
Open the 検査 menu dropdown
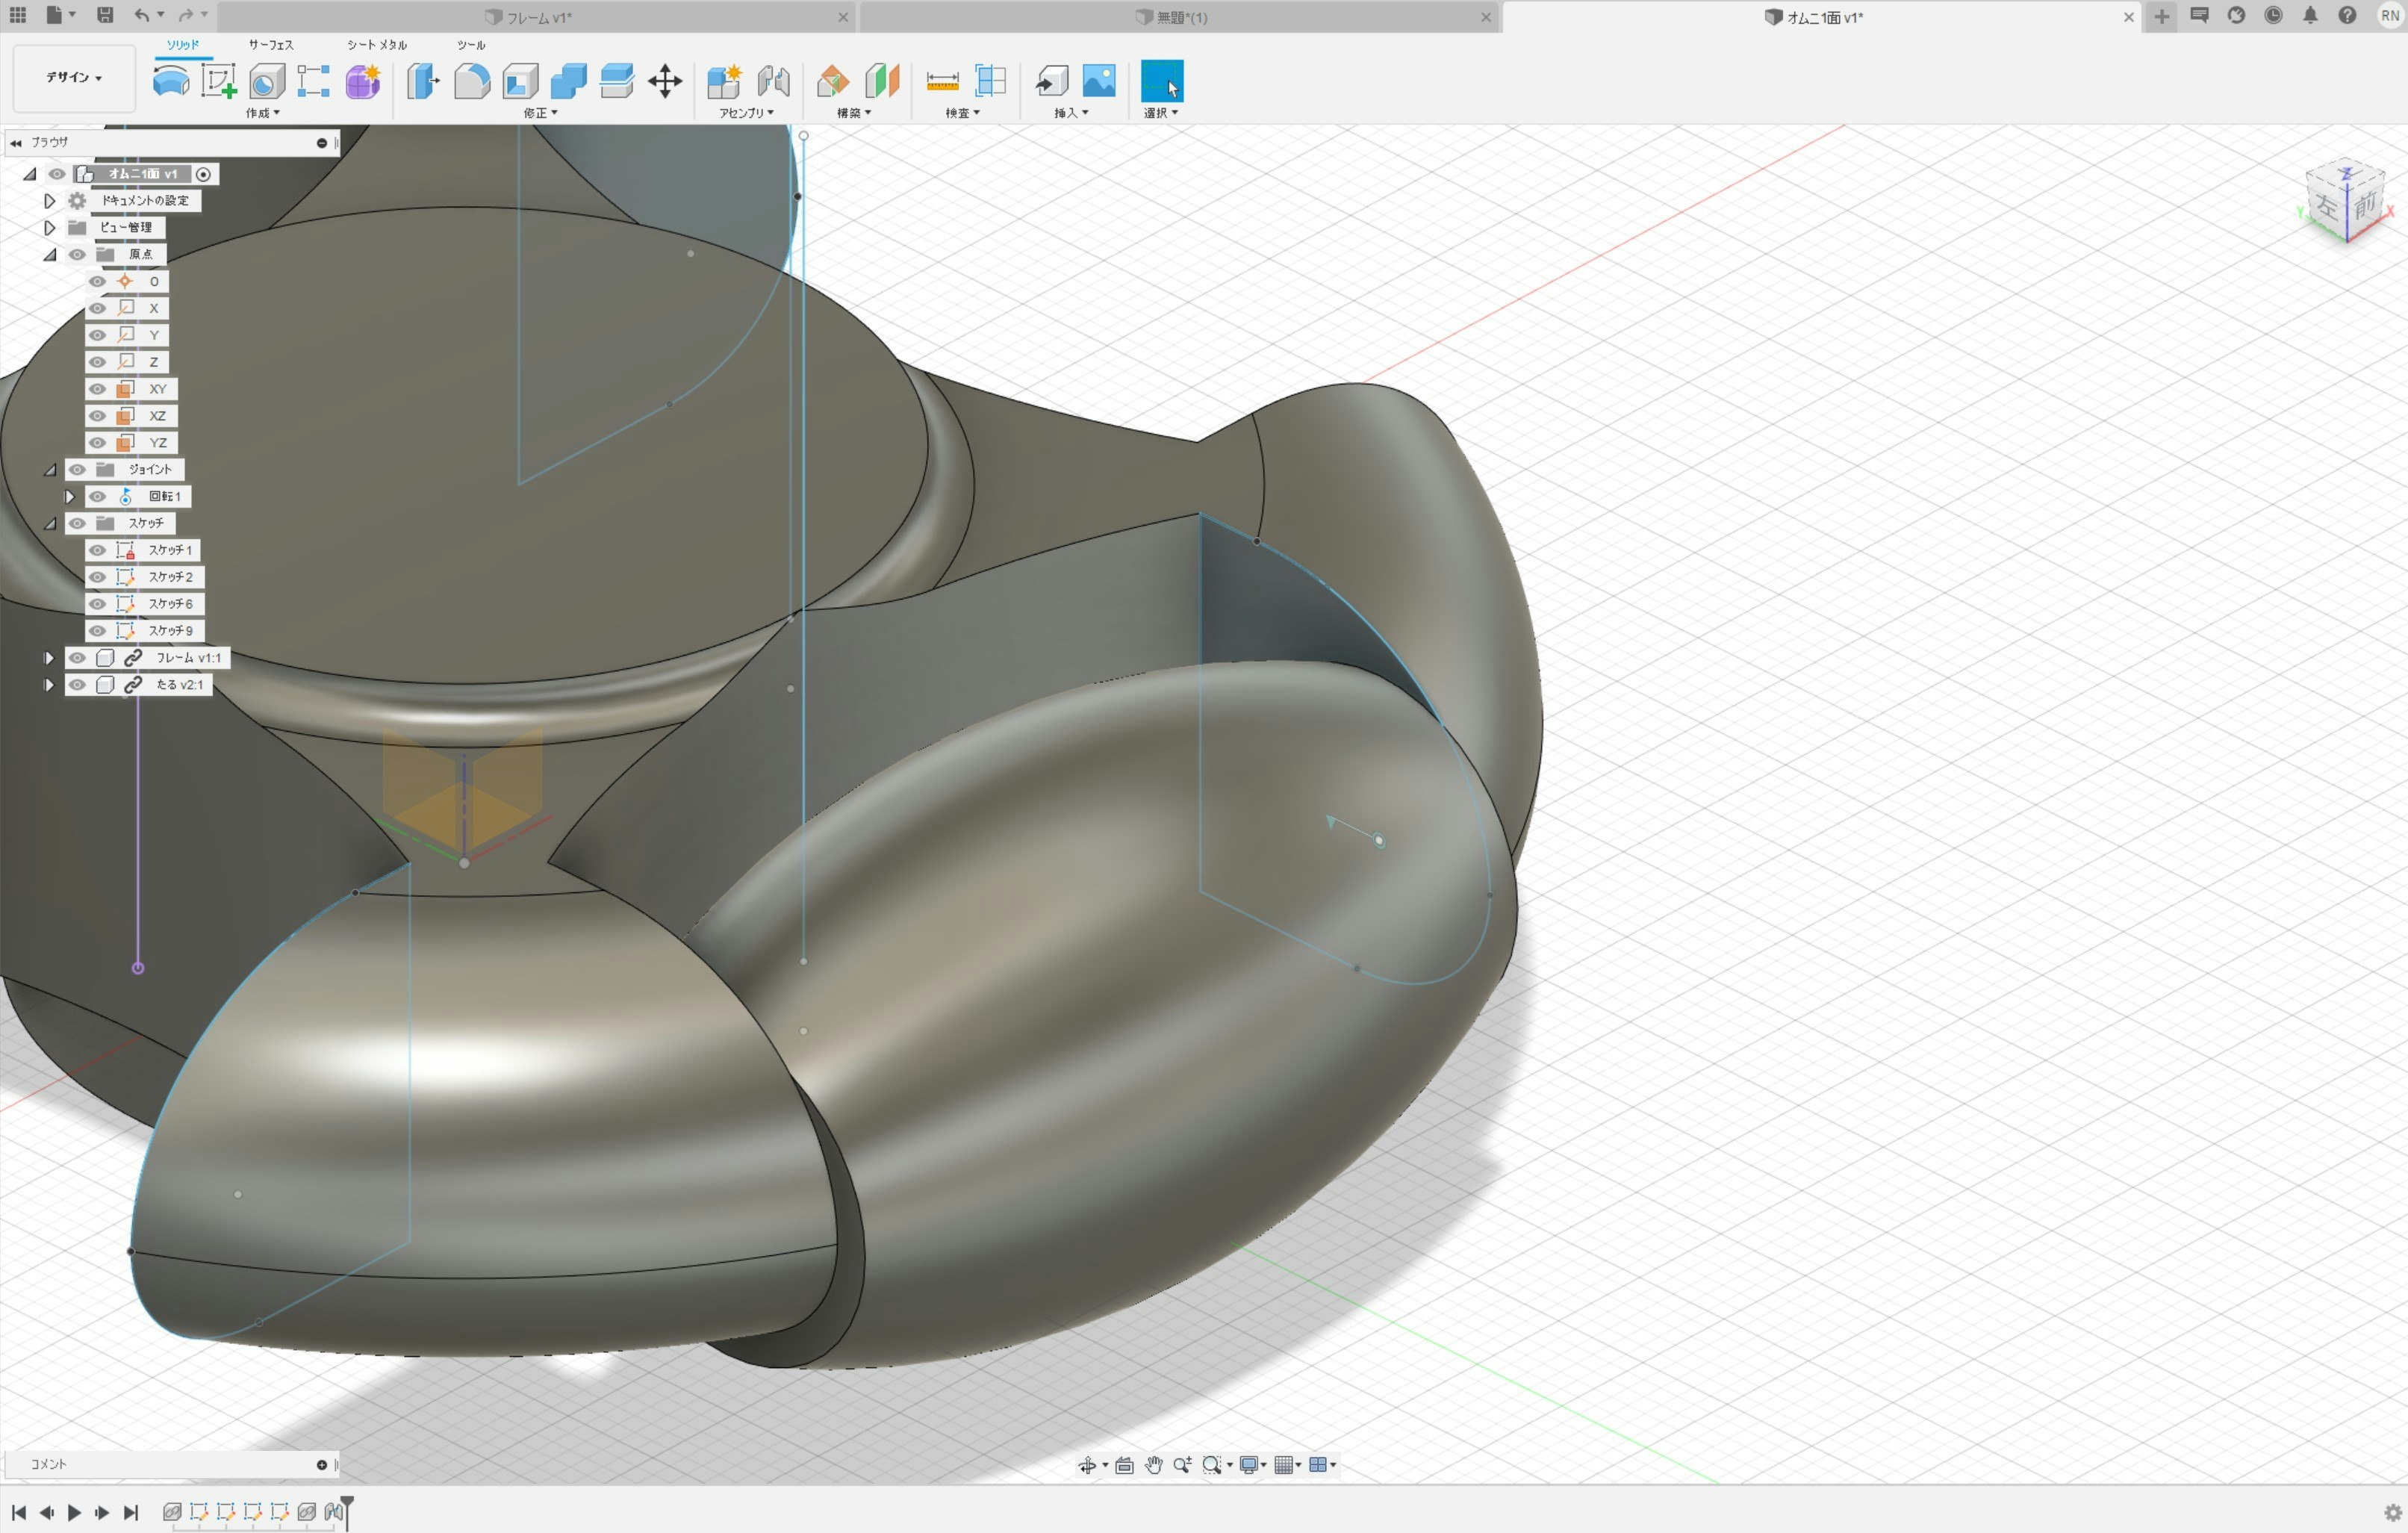coord(962,113)
